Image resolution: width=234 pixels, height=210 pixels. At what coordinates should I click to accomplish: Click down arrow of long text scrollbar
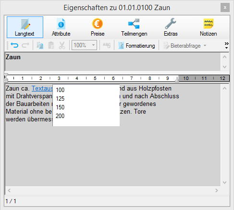(225, 183)
